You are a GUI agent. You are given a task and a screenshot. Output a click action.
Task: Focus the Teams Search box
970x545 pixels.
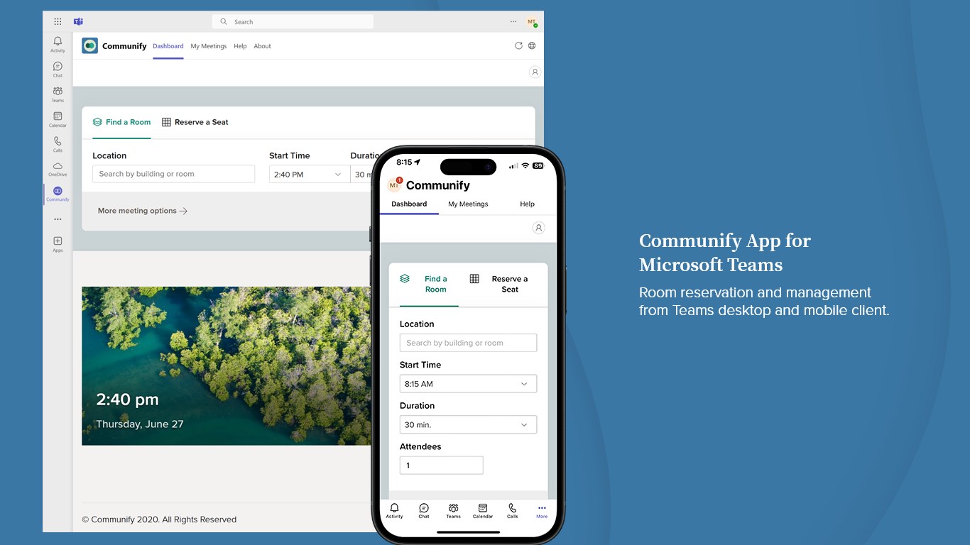[293, 22]
